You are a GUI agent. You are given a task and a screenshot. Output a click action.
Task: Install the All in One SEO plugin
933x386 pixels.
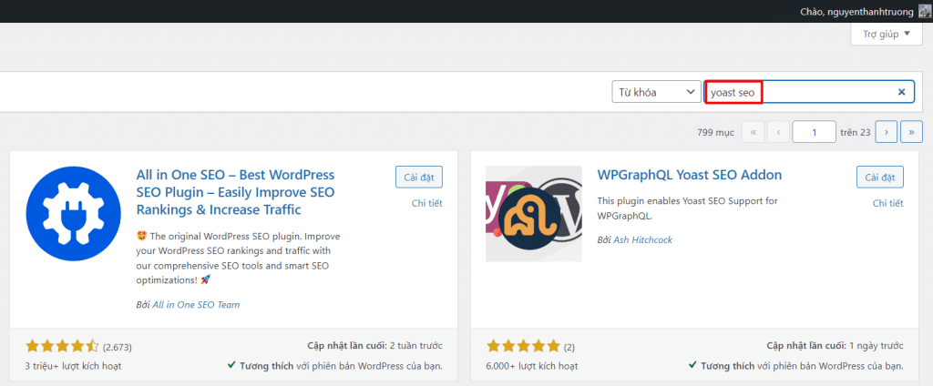click(x=417, y=177)
